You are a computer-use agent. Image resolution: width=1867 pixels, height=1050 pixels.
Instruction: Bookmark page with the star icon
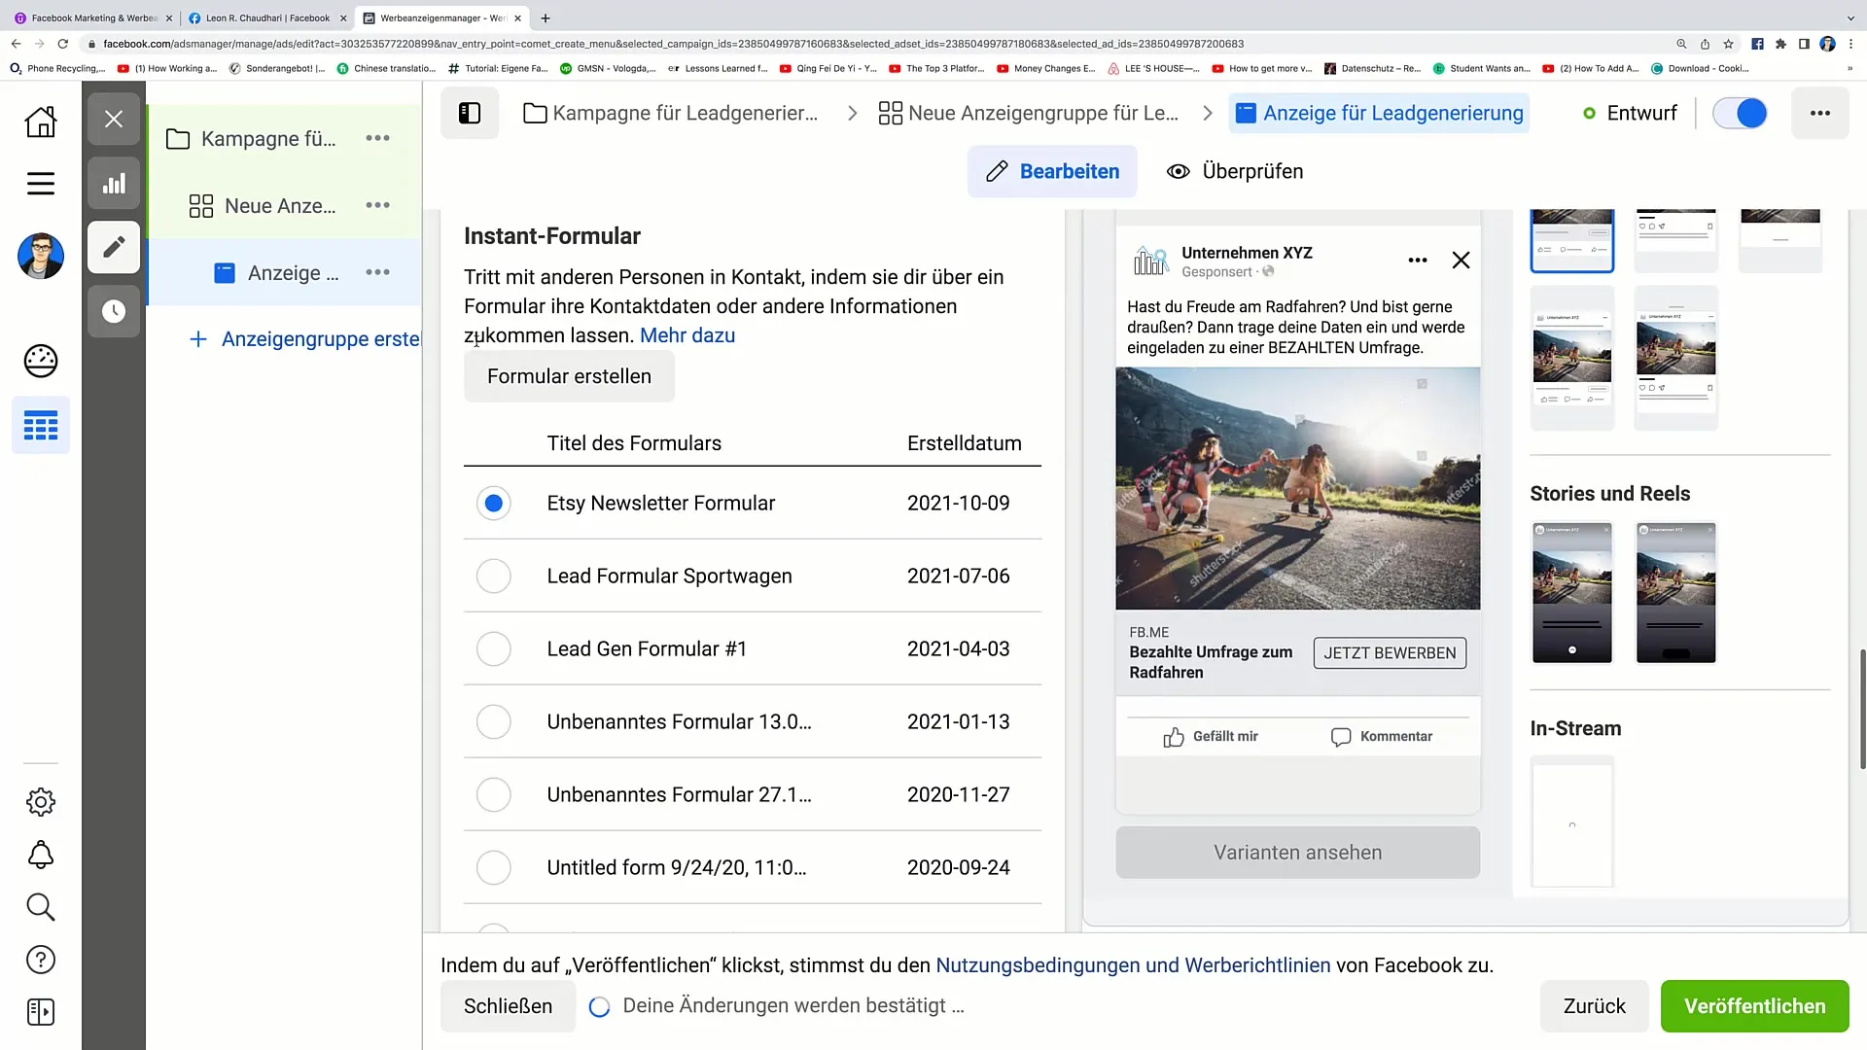[1728, 44]
